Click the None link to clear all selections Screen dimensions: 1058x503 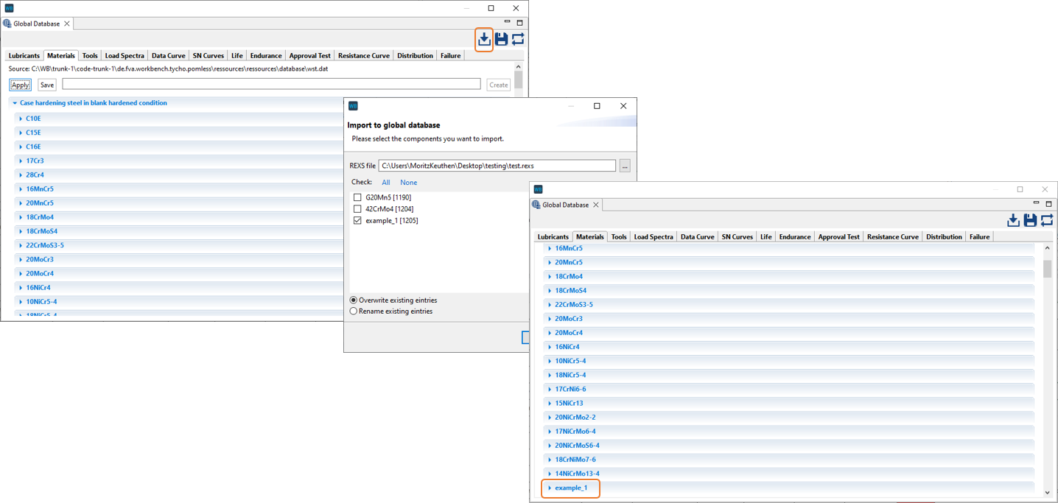tap(408, 182)
